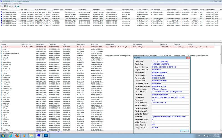Click the Dump File field in the Properties dialog
The image size is (222, 138).
coord(170,61)
